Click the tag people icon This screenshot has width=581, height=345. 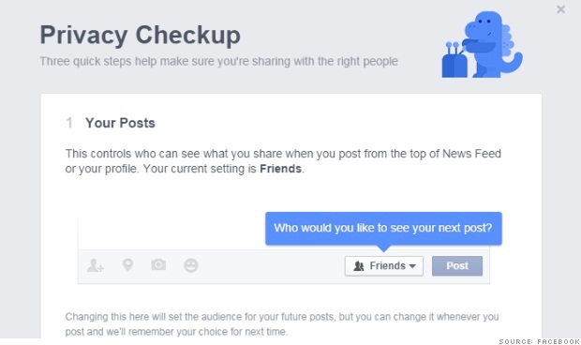pos(96,265)
